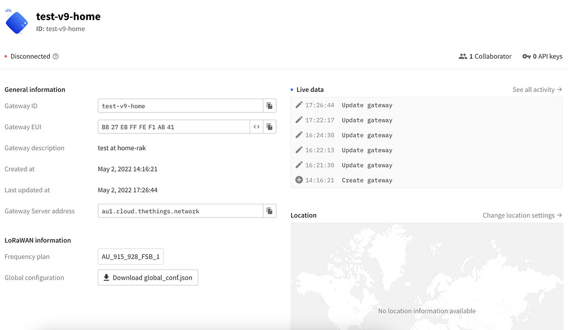Toggle Gateway EUI byte format view
568x330 pixels.
coord(256,127)
